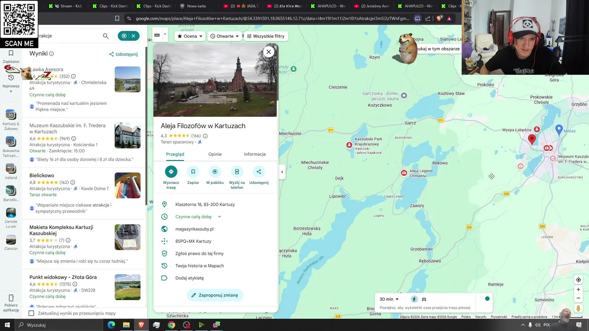Collapse the side panel arrow

click(282, 172)
